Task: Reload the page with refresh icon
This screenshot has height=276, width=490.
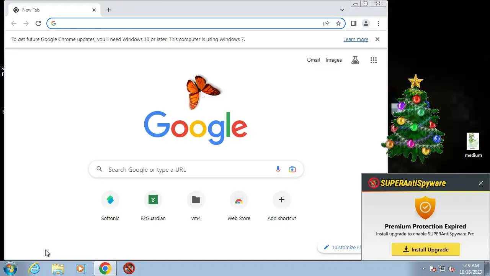Action: coord(38,23)
